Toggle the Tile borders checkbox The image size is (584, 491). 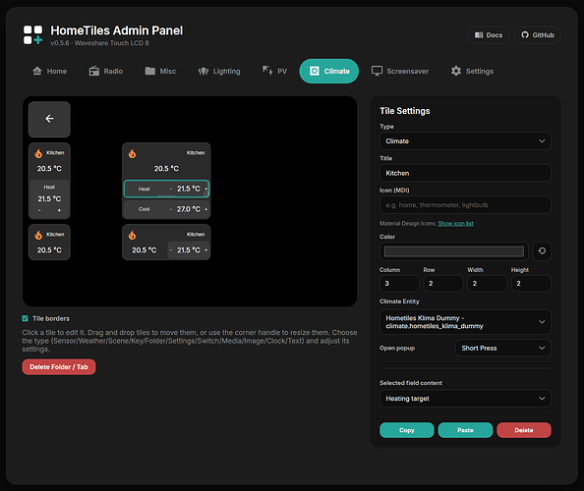[25, 318]
